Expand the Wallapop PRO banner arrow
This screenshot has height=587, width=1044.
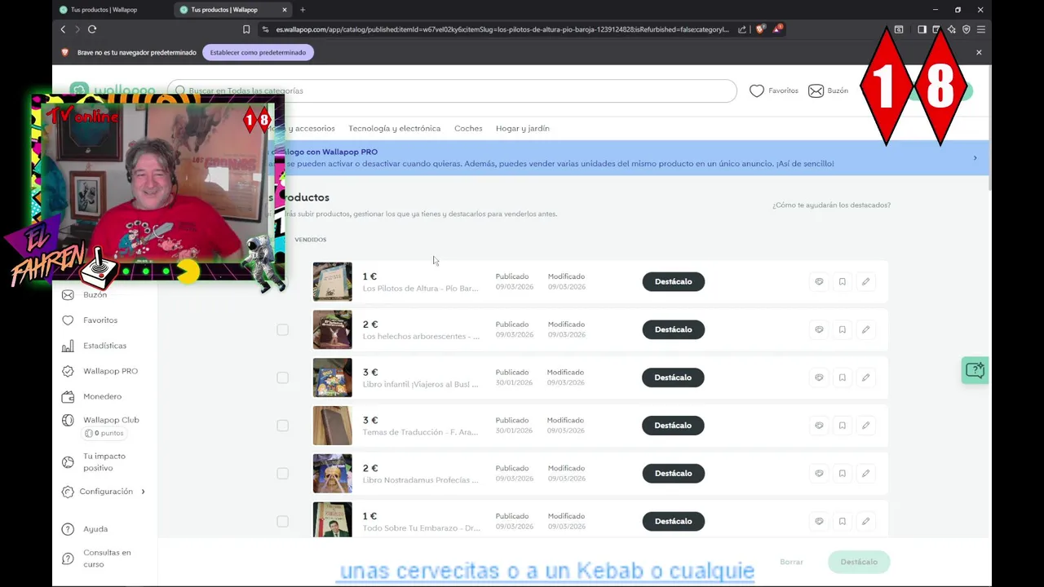(x=975, y=158)
